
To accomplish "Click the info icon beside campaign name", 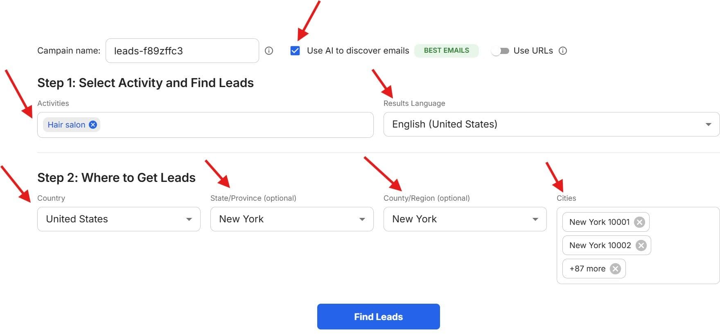I will click(269, 51).
